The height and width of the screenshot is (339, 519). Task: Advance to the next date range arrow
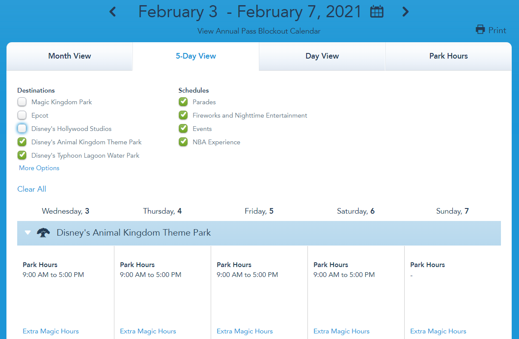click(405, 12)
